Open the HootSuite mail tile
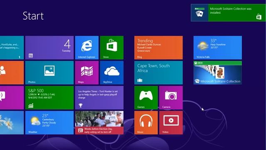 (x=12, y=47)
